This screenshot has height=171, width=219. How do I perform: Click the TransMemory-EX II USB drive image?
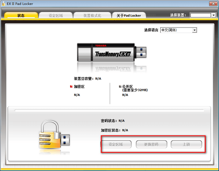(112, 53)
